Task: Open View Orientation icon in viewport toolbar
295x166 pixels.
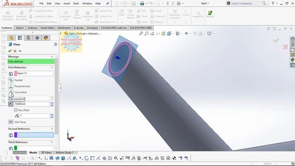Action: pos(169,34)
